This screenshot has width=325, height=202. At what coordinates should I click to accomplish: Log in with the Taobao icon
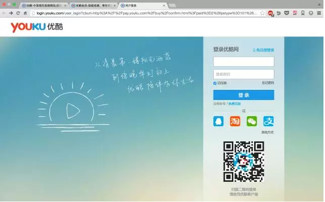(235, 121)
